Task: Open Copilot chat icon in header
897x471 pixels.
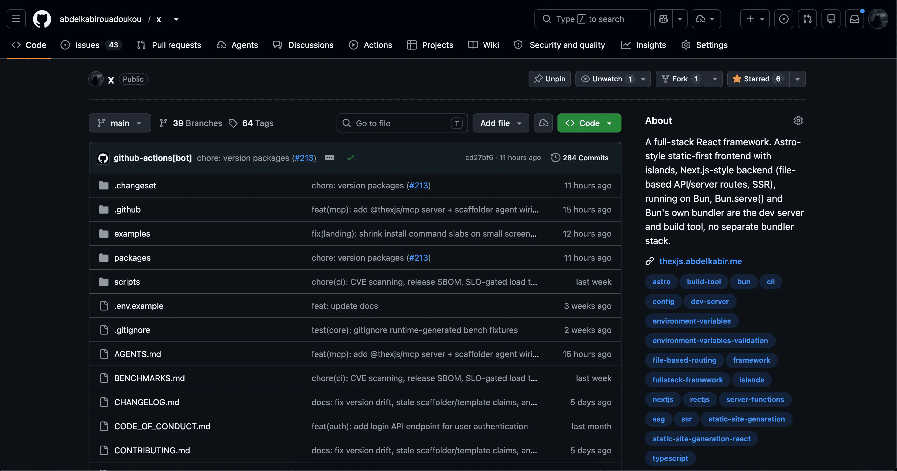Action: tap(663, 19)
